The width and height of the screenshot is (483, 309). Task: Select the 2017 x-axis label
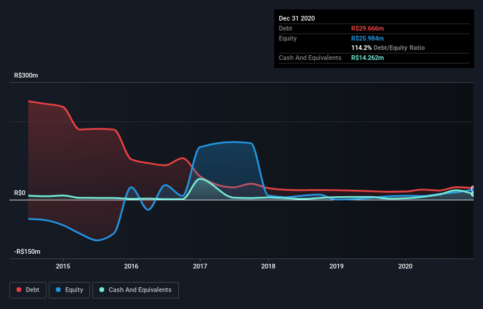(x=200, y=266)
